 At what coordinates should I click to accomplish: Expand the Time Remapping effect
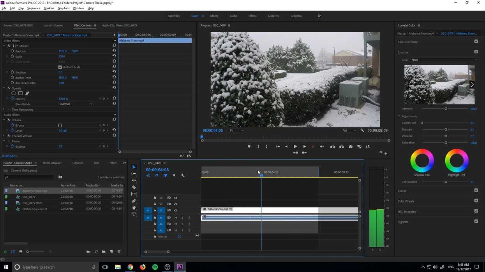4,110
